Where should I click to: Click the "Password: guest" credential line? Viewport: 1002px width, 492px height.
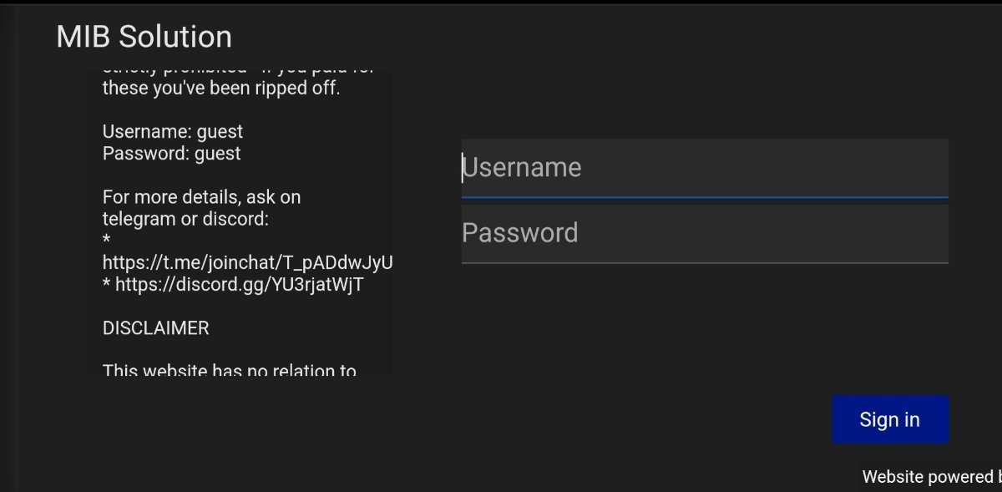coord(171,154)
